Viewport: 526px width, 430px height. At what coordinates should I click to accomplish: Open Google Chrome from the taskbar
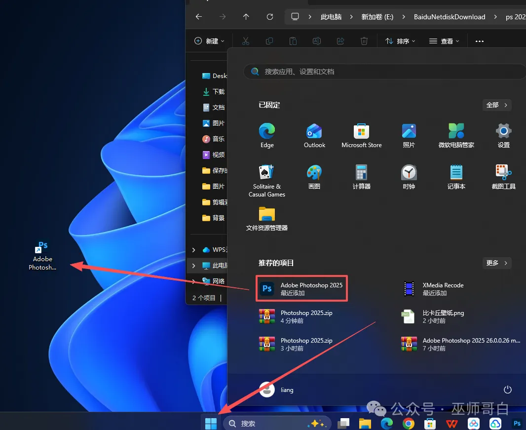408,424
